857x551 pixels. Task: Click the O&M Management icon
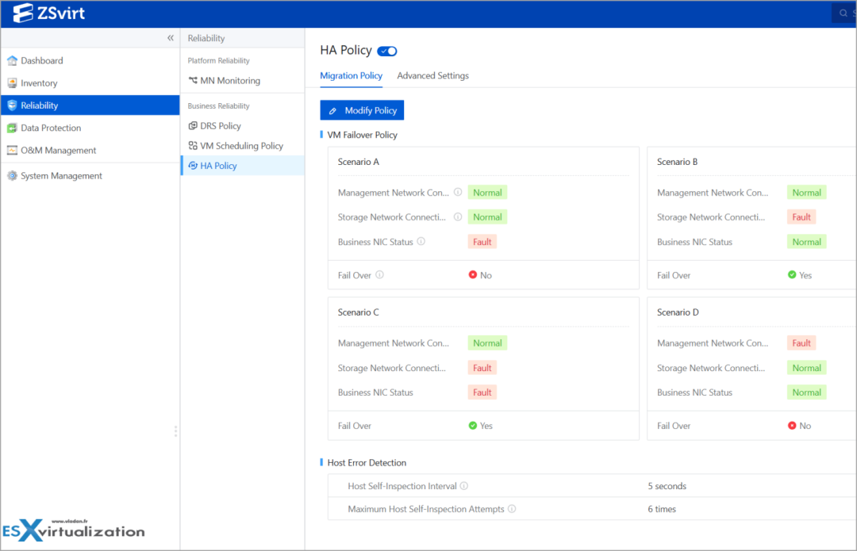coord(12,150)
